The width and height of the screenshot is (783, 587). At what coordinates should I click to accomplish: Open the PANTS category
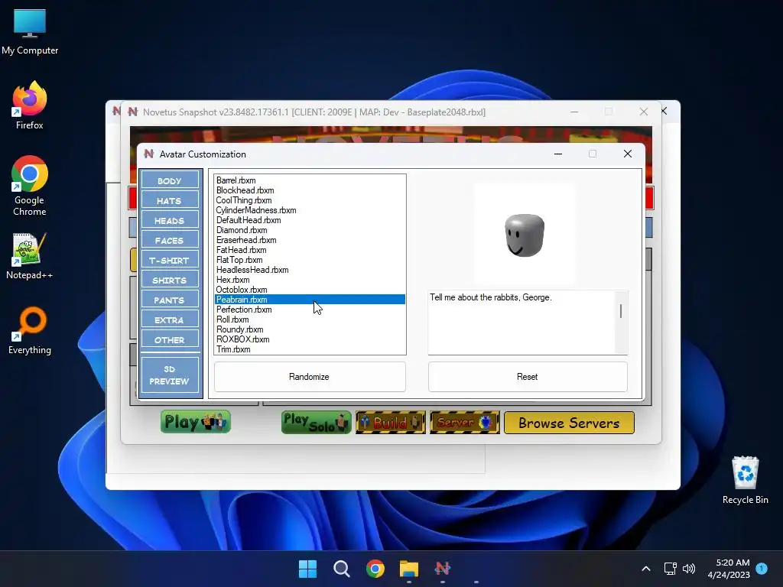point(170,300)
